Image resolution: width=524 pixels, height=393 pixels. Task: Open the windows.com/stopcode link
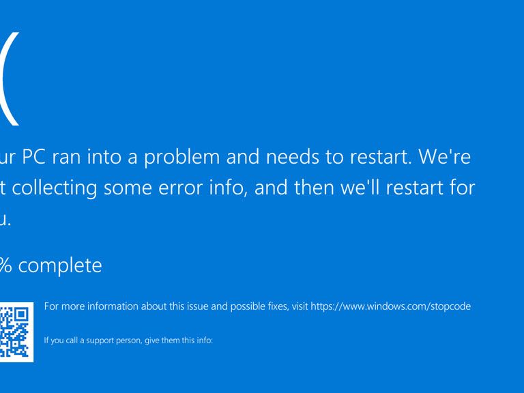coord(390,306)
